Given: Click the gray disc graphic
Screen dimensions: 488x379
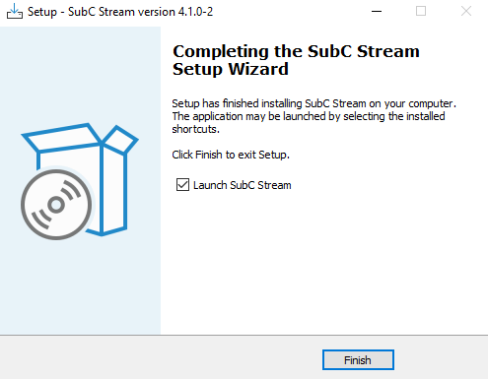Looking at the screenshot, I should (56, 205).
